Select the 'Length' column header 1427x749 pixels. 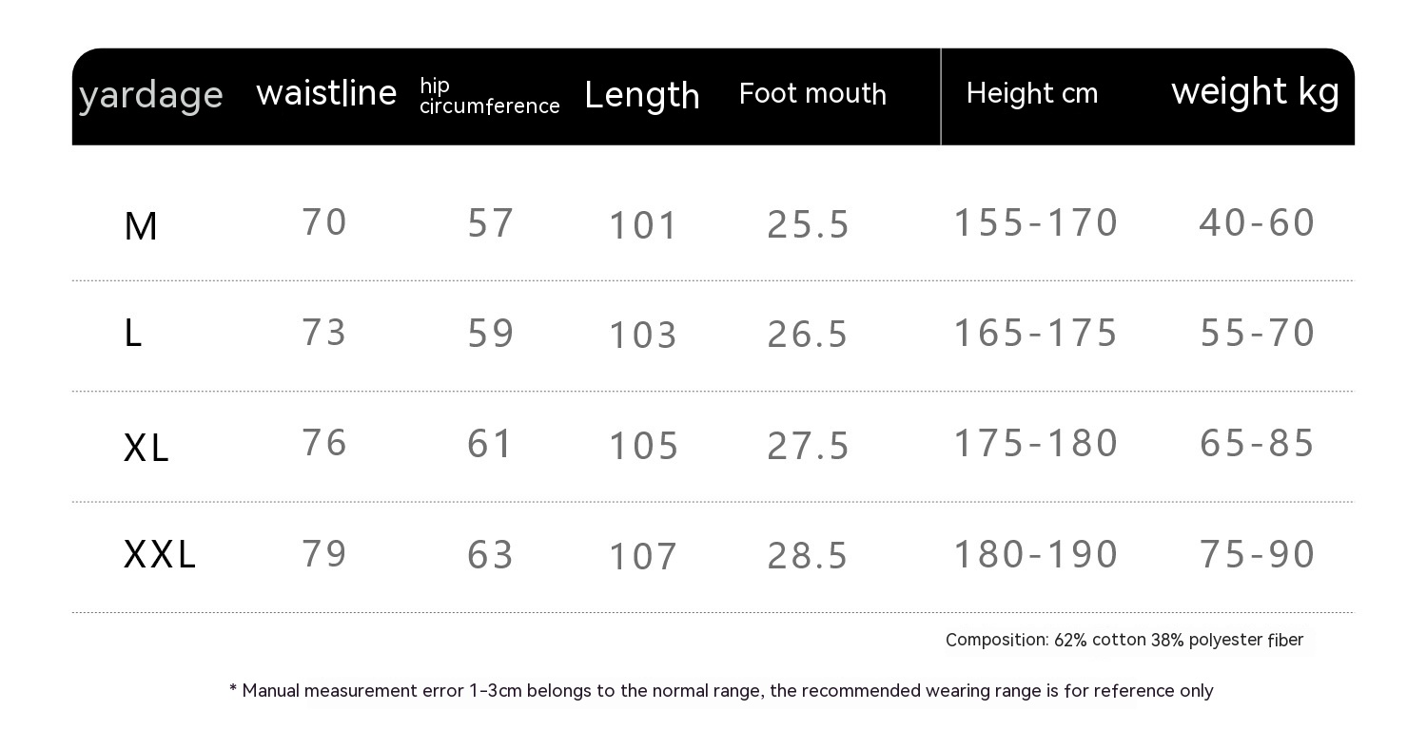[642, 95]
